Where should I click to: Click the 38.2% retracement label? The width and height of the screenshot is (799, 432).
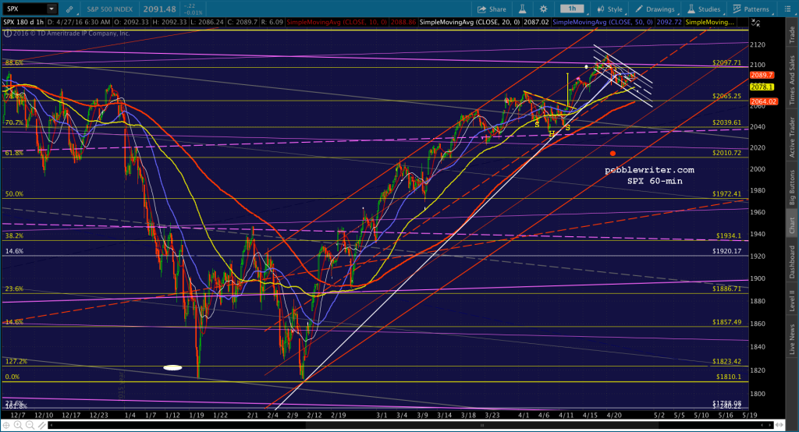14,235
